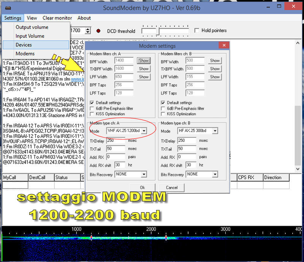Enable 6dB Pre-Emphasis filter for channel B

(x=163, y=108)
